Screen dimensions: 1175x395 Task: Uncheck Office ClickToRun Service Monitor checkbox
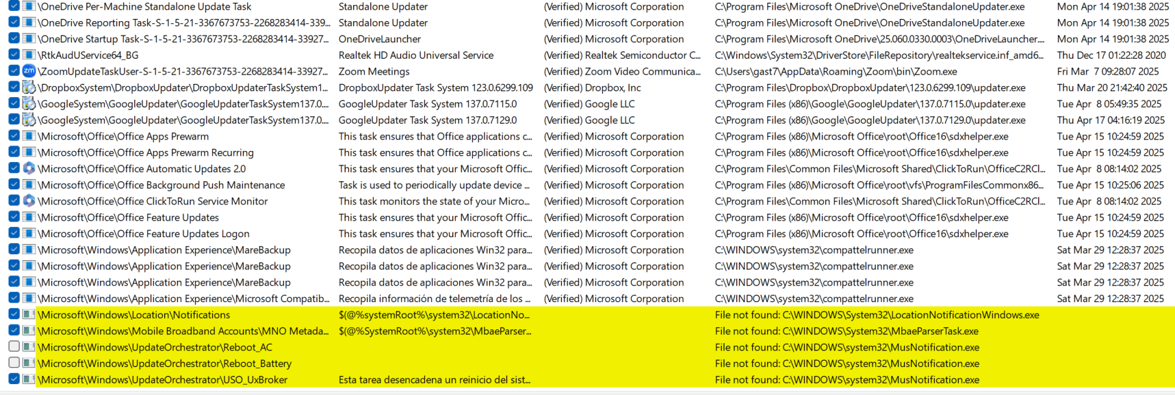pyautogui.click(x=14, y=200)
